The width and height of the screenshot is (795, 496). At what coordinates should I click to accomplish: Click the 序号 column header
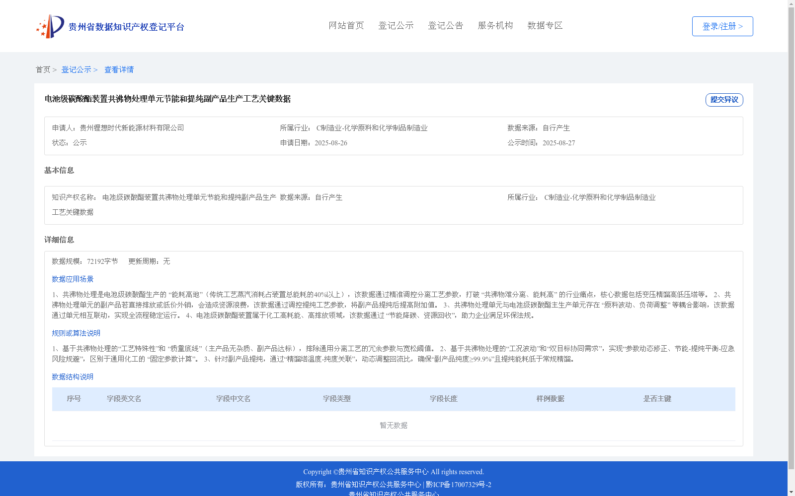(x=74, y=399)
